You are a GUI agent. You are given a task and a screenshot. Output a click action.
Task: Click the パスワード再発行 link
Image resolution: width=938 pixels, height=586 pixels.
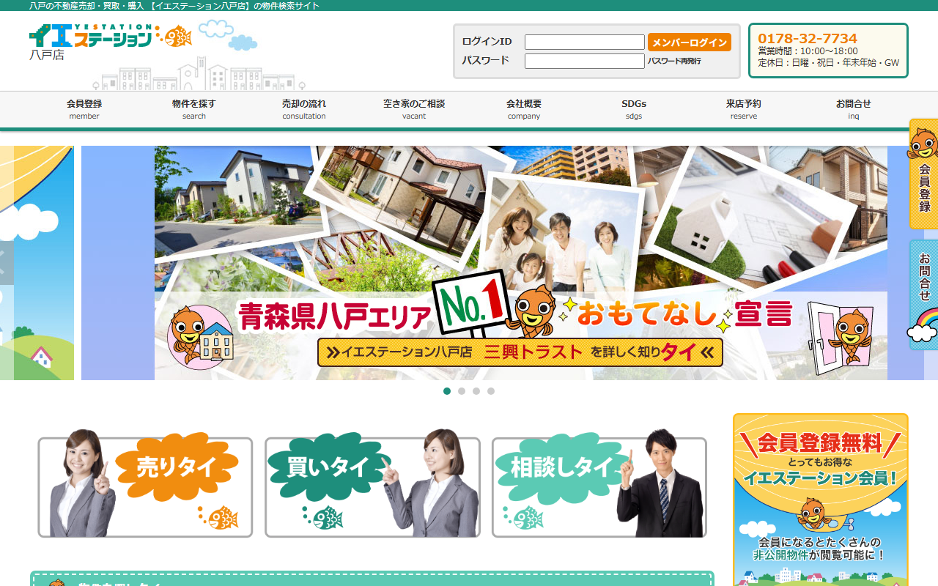[x=674, y=62]
